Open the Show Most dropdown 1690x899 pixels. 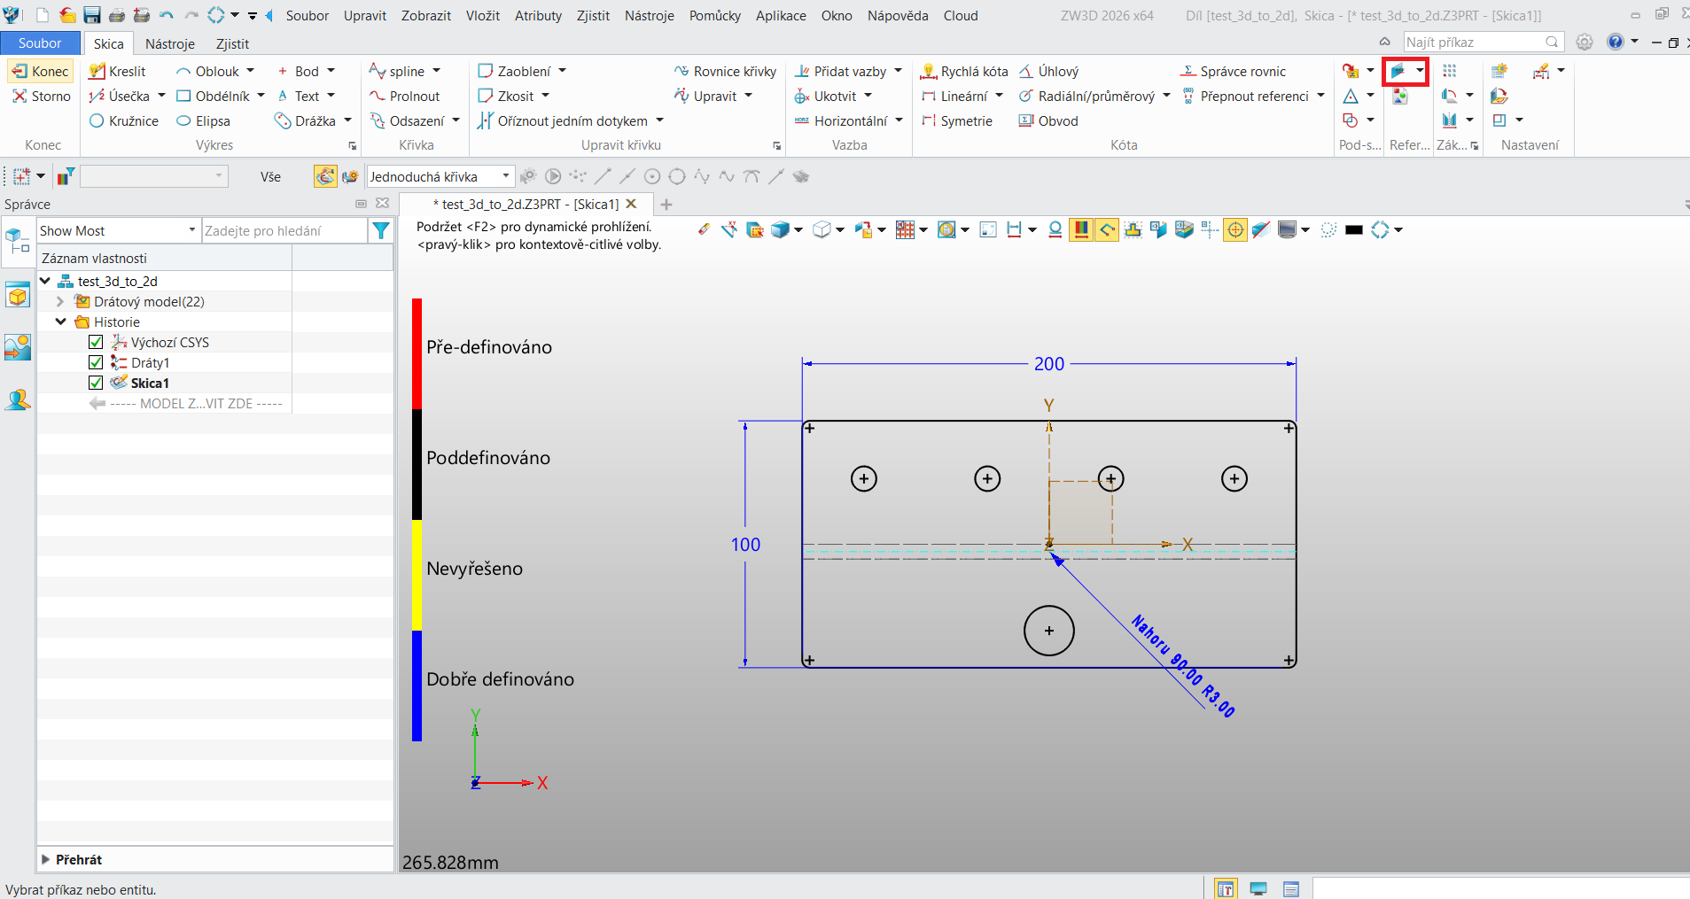click(118, 230)
